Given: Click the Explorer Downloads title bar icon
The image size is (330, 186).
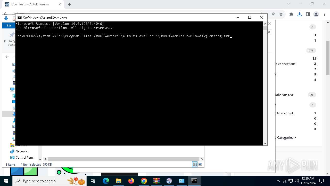Looking at the screenshot, I should point(6,18).
